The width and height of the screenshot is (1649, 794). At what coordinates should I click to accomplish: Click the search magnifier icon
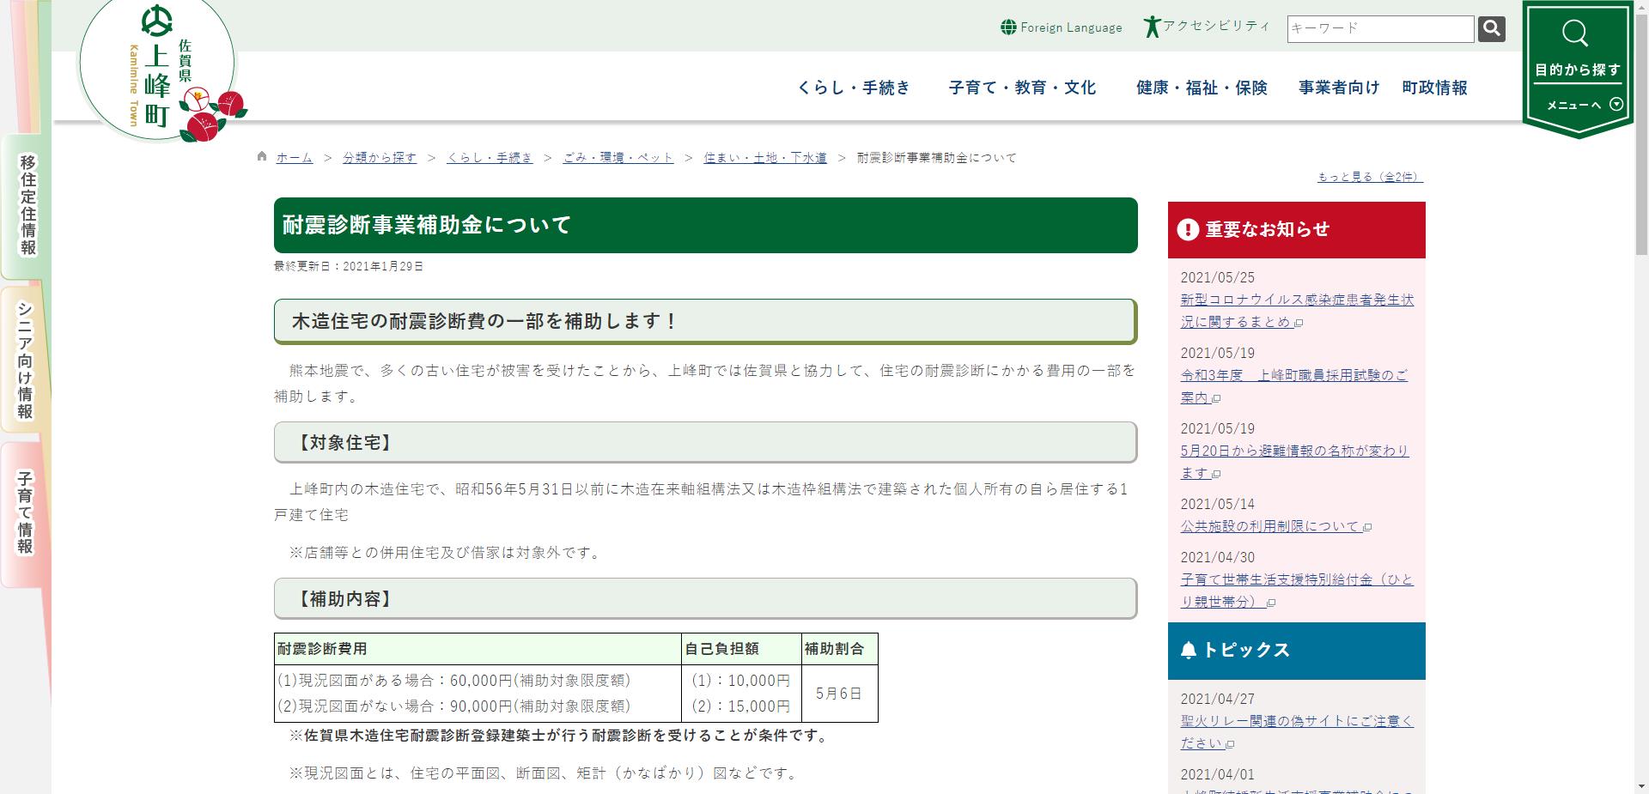tap(1491, 28)
